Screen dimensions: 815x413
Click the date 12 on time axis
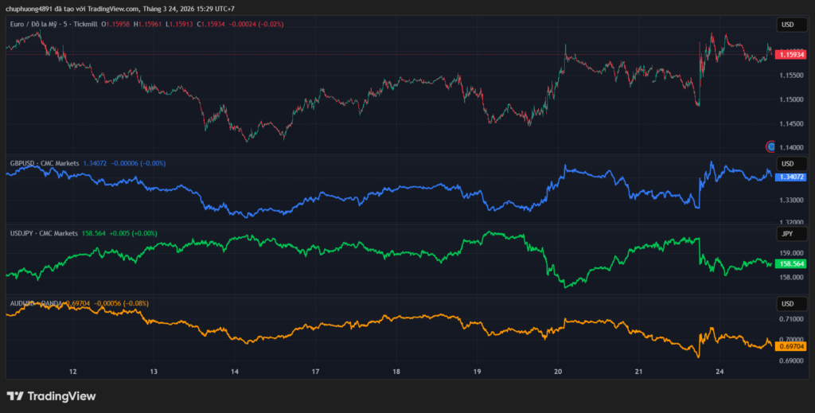coord(73,372)
